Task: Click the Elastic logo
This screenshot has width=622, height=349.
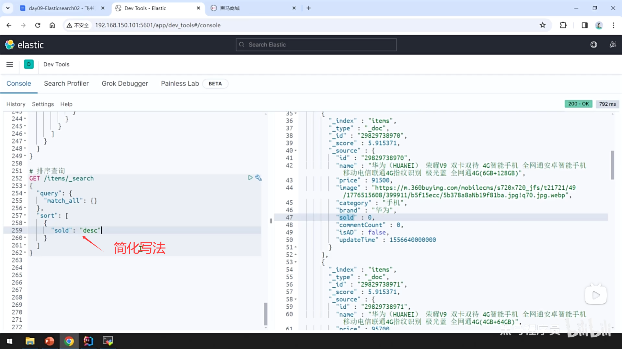Action: point(24,45)
